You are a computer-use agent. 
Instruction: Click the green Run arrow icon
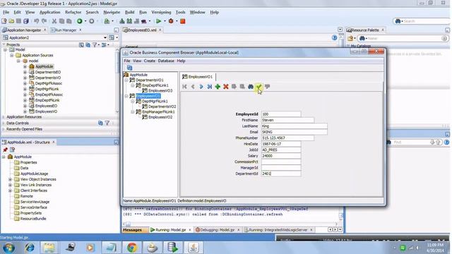point(158,21)
